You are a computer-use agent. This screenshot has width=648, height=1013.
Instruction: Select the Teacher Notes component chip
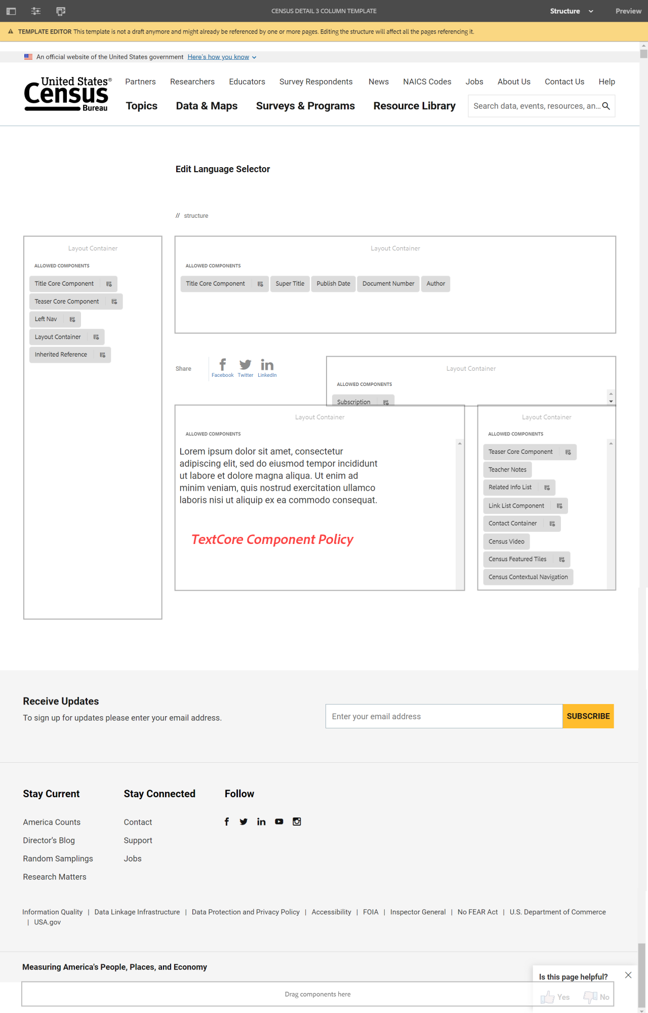507,470
